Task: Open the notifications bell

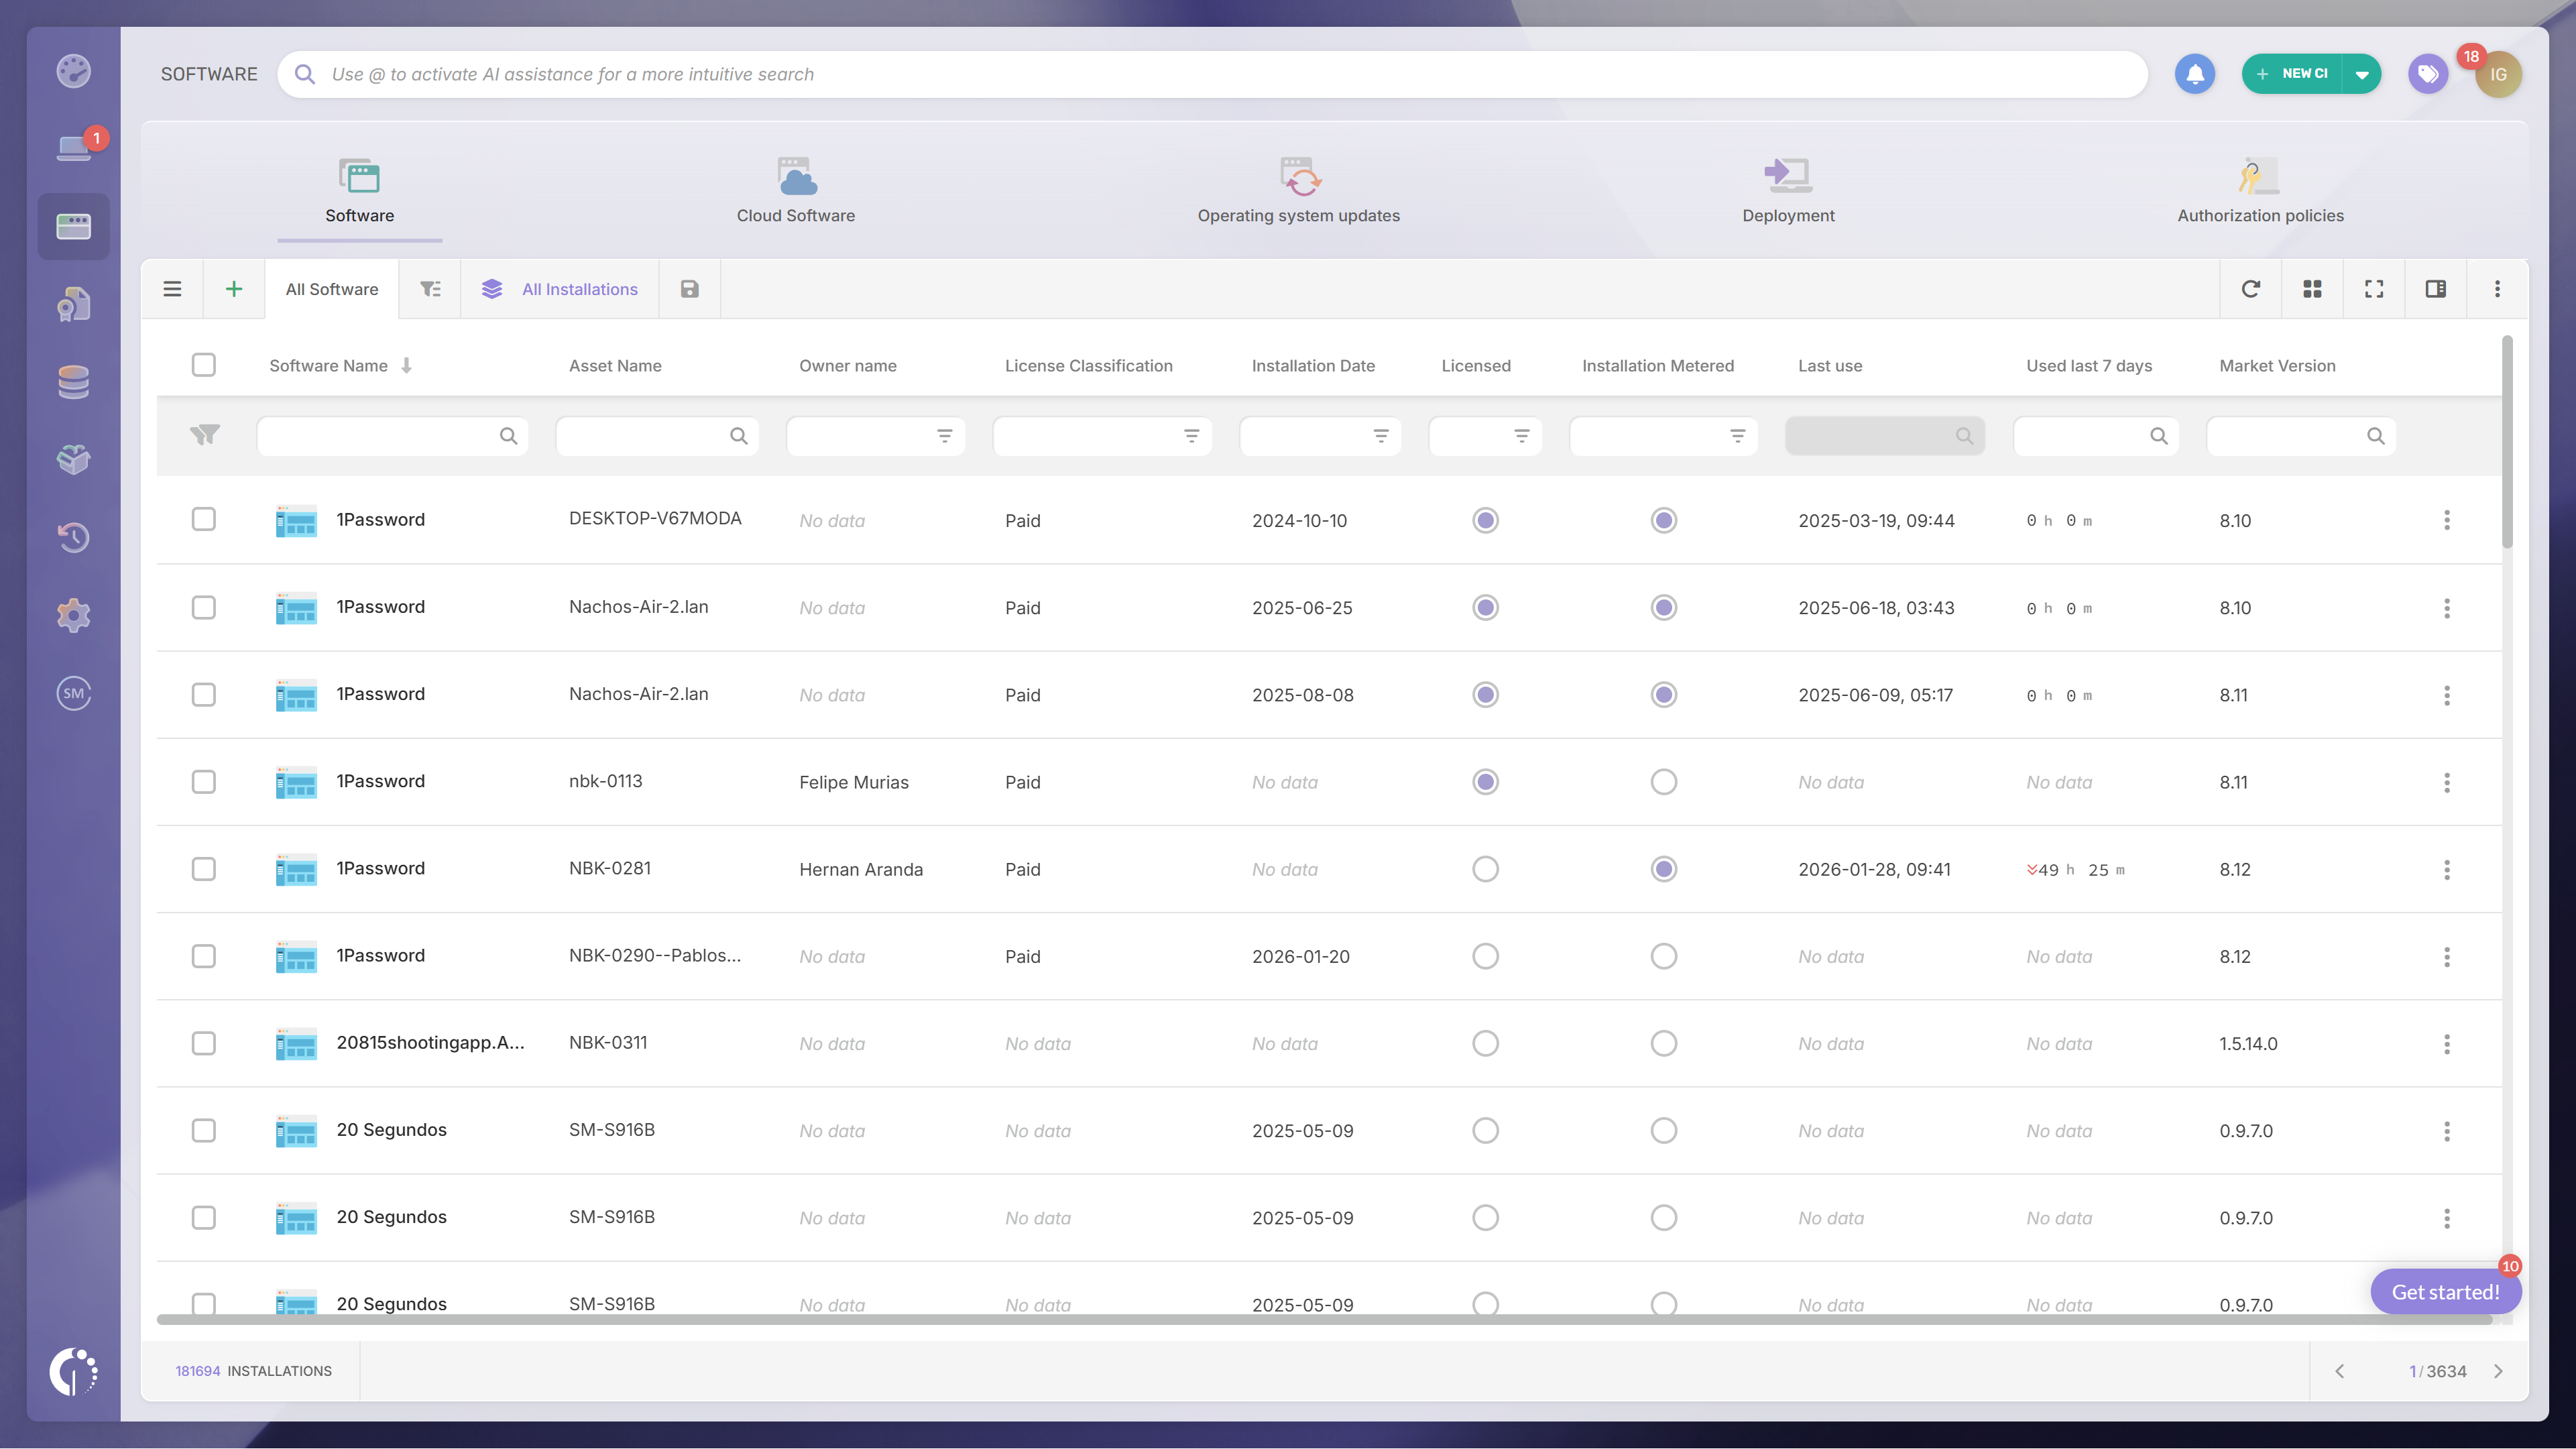Action: click(2195, 73)
